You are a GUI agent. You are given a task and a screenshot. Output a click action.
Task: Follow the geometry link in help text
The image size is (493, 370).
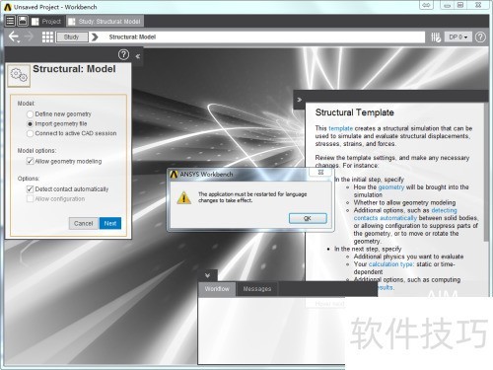coord(391,187)
